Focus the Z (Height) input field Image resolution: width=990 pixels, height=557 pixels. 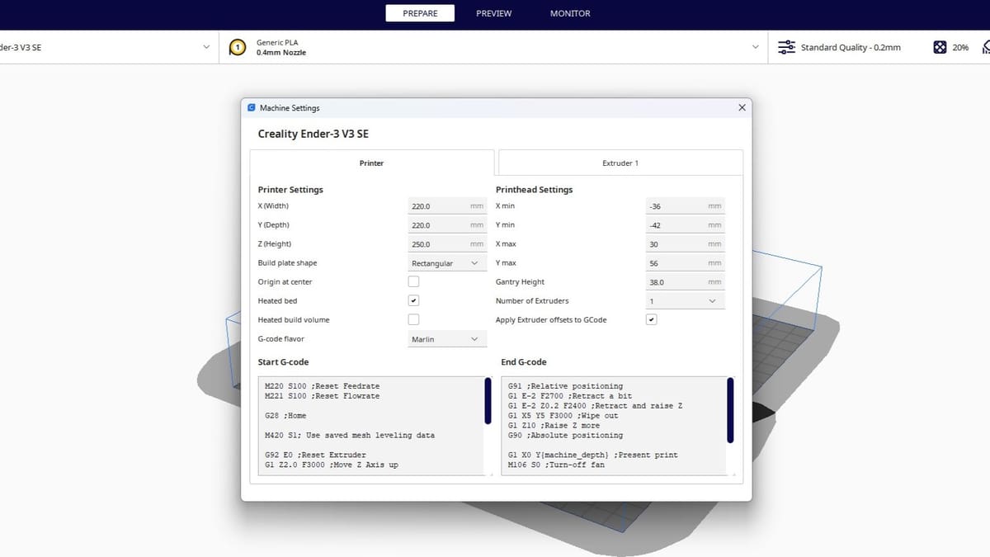click(x=447, y=244)
